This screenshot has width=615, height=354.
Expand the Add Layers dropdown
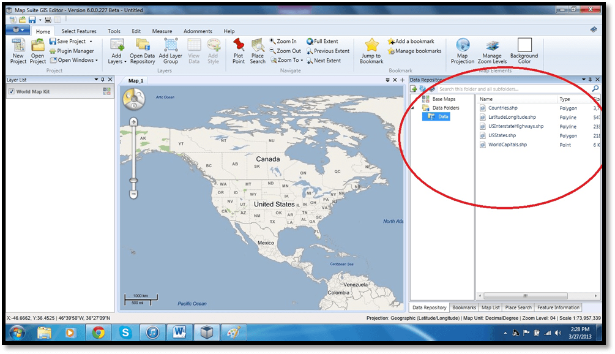(x=125, y=61)
